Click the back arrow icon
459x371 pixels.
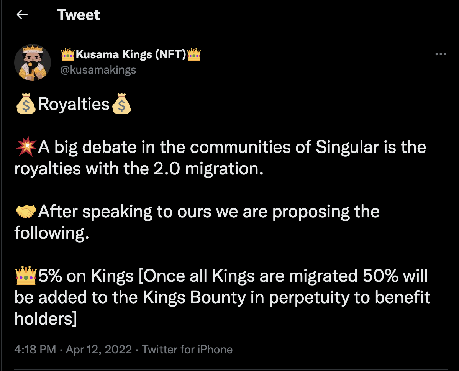coord(22,15)
